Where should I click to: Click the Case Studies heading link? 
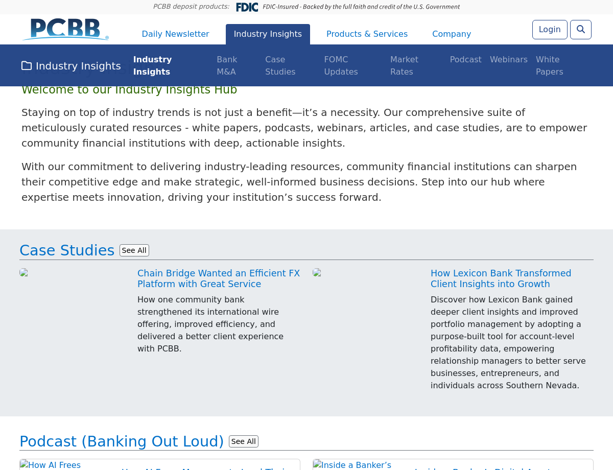pyautogui.click(x=67, y=250)
